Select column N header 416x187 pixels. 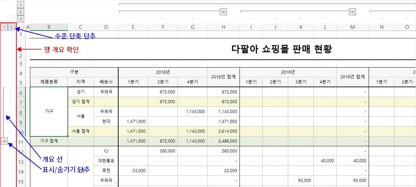[382, 27]
